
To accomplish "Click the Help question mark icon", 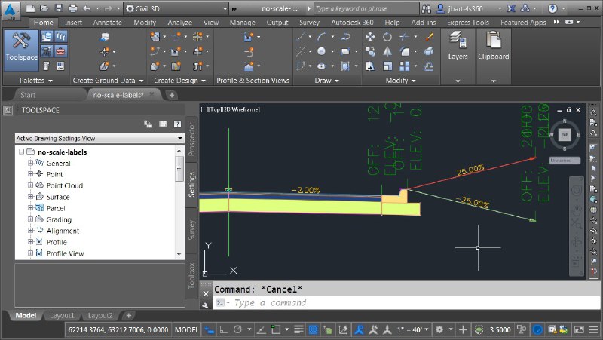I will 552,8.
